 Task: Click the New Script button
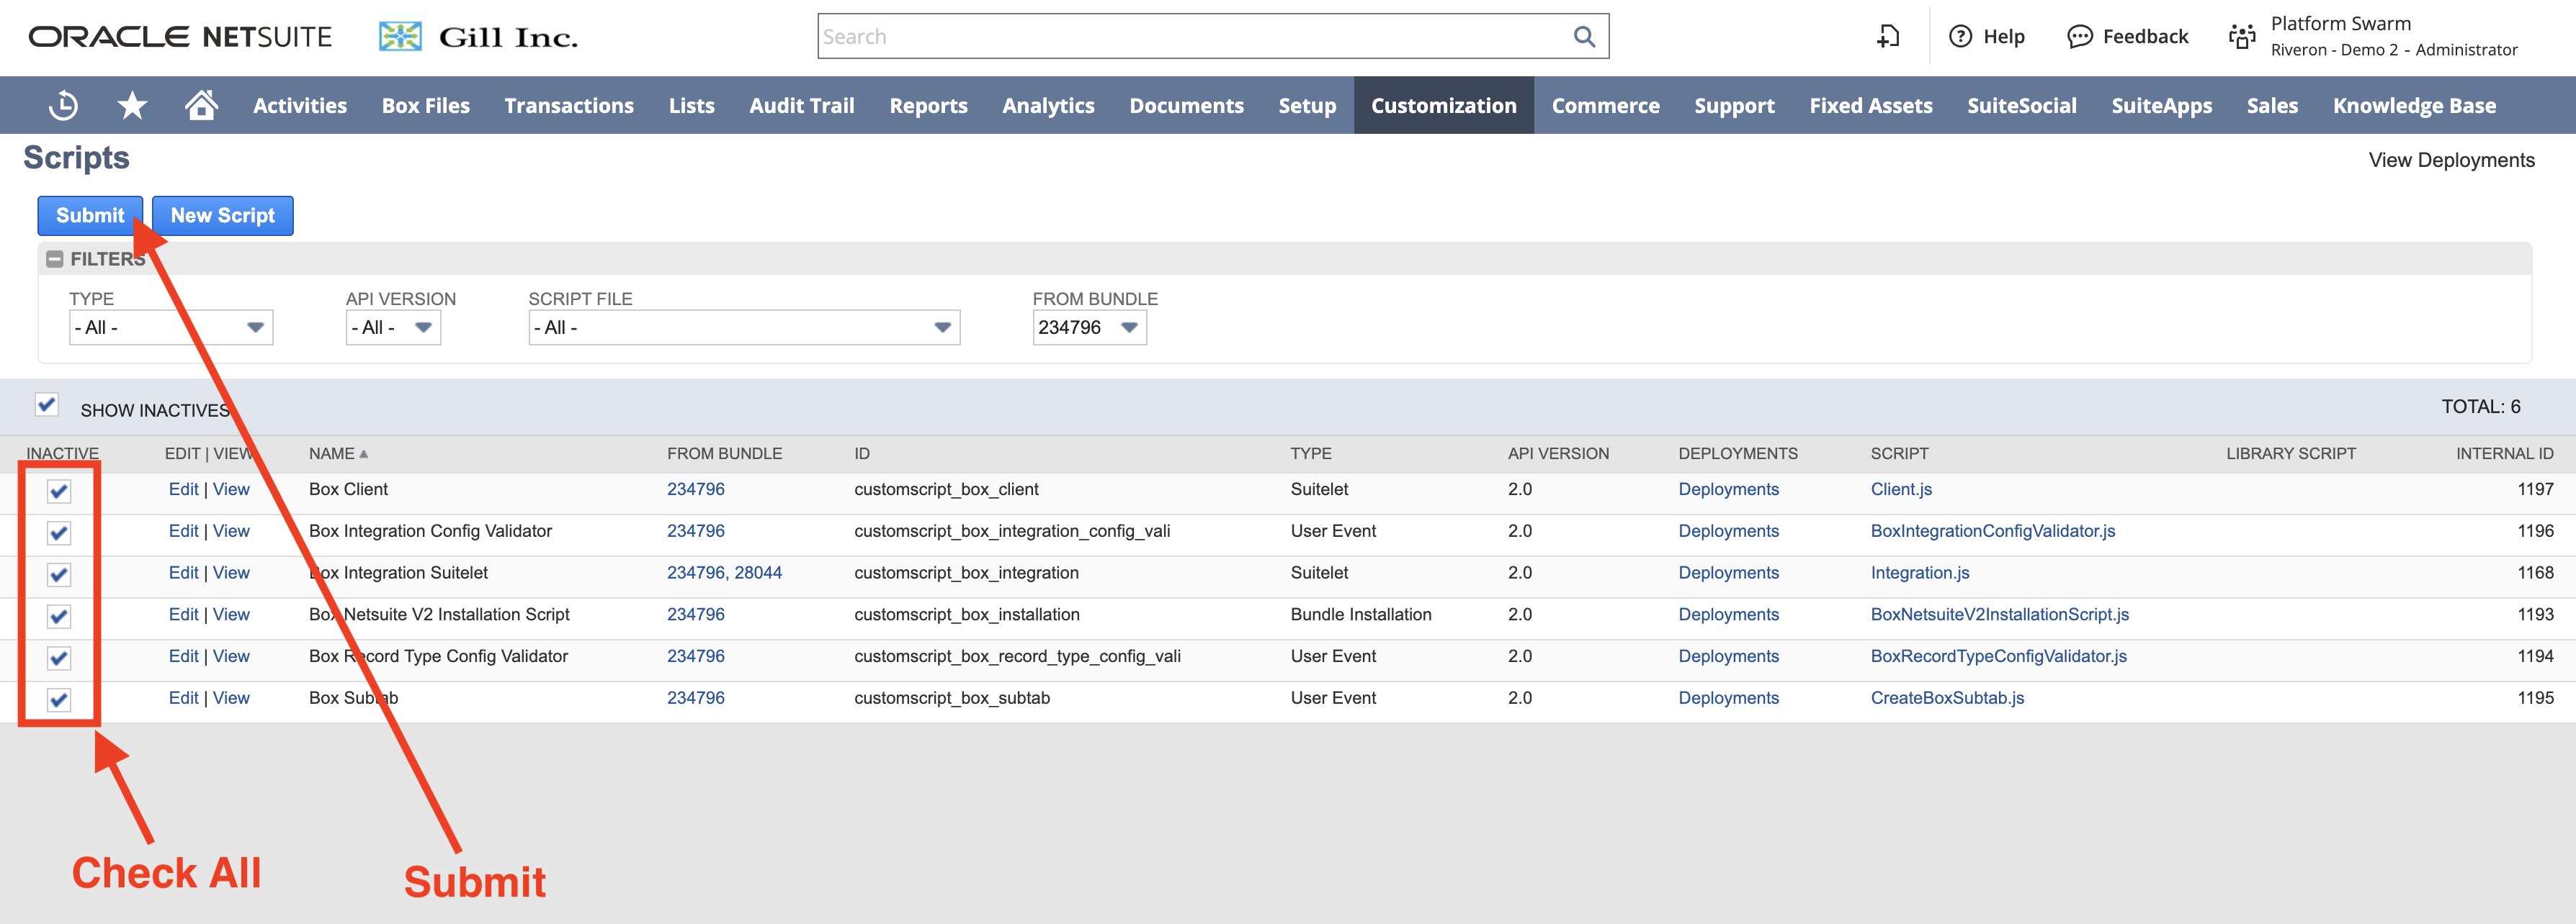pyautogui.click(x=223, y=216)
